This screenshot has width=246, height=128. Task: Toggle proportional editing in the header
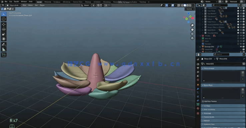click(x=106, y=5)
